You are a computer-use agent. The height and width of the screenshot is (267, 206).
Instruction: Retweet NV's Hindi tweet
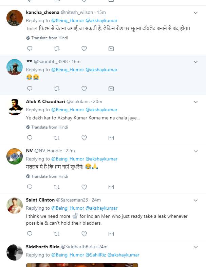pos(57,187)
